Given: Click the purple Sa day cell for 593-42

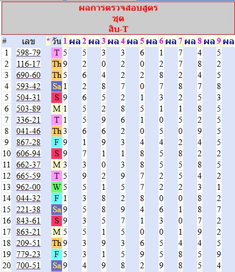Looking at the screenshot, I should (57, 86).
